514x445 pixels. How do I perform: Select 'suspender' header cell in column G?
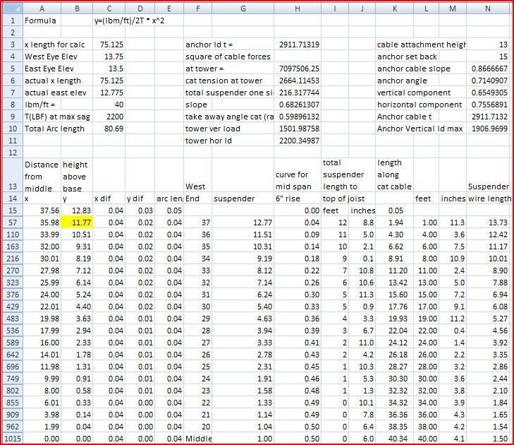click(243, 198)
